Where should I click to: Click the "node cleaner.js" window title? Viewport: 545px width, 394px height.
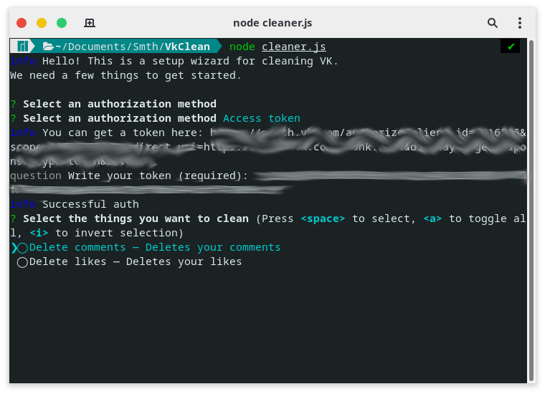point(272,23)
